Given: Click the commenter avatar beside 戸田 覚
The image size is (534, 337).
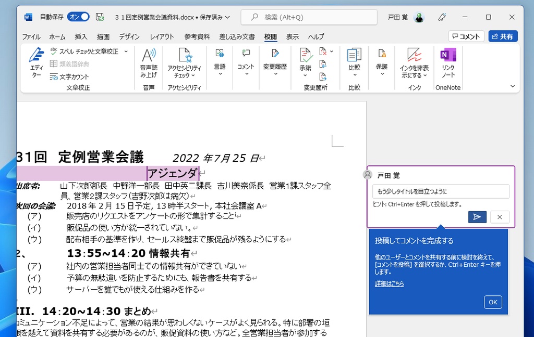Looking at the screenshot, I should click(x=368, y=175).
